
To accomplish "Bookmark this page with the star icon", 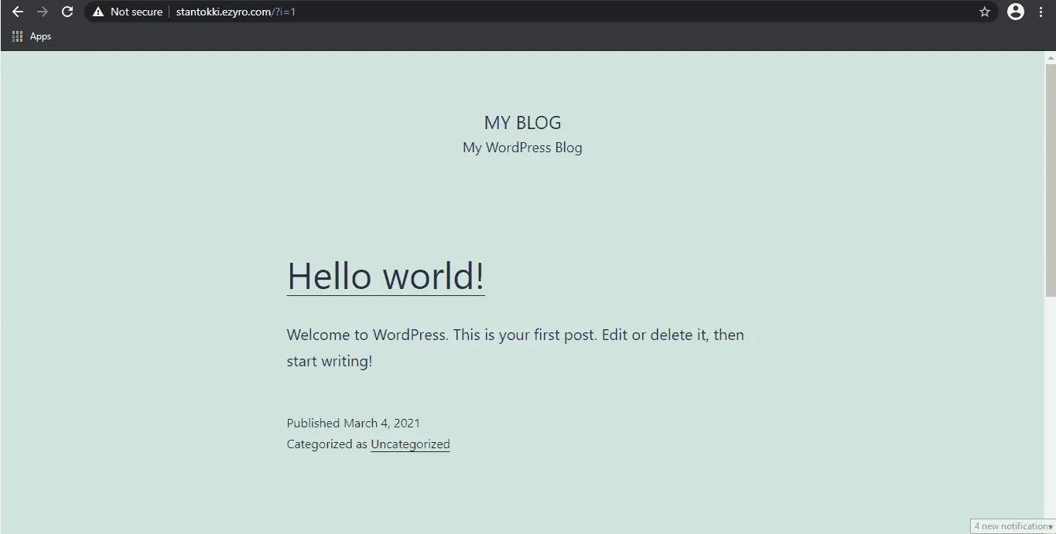I will (985, 12).
